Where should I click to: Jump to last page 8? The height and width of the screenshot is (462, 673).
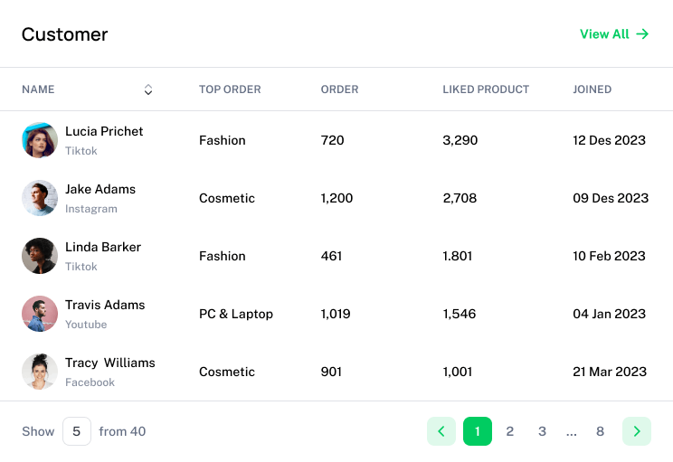click(600, 431)
